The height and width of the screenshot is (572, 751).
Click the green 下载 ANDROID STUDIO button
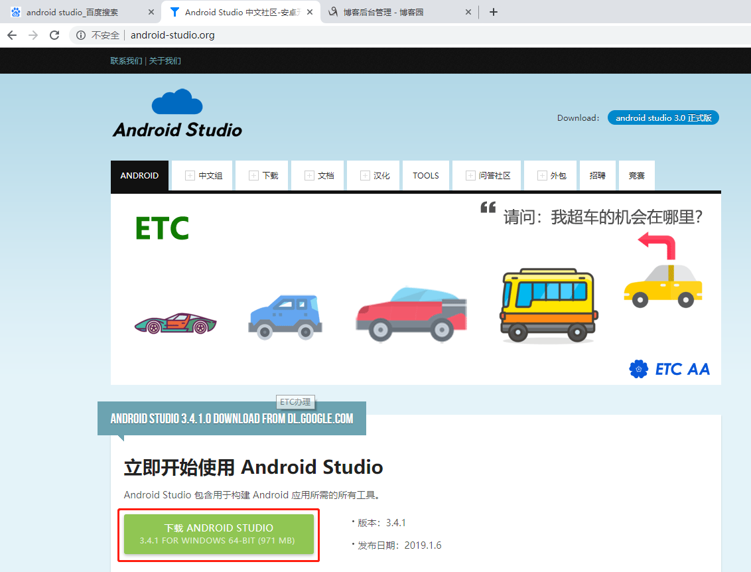click(x=218, y=534)
